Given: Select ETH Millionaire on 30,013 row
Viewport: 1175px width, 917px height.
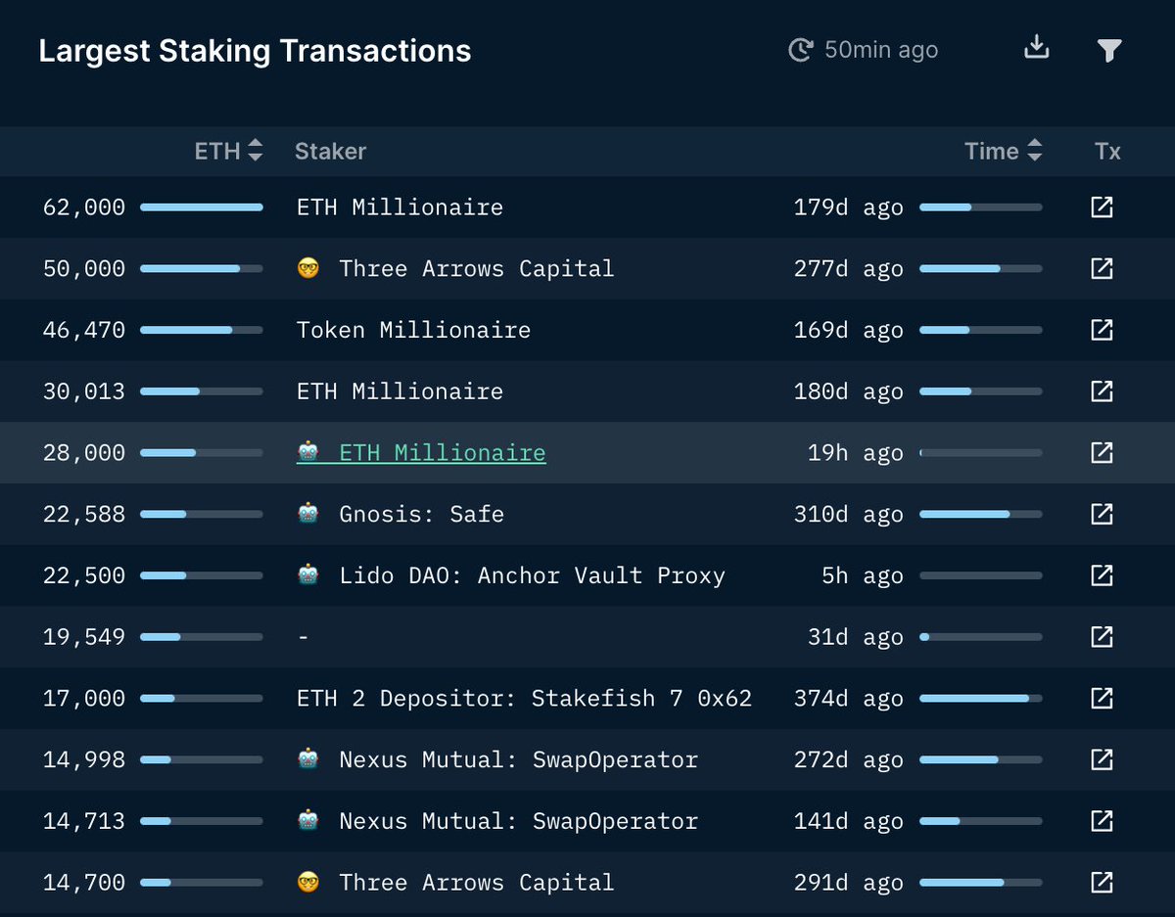Looking at the screenshot, I should [x=399, y=391].
